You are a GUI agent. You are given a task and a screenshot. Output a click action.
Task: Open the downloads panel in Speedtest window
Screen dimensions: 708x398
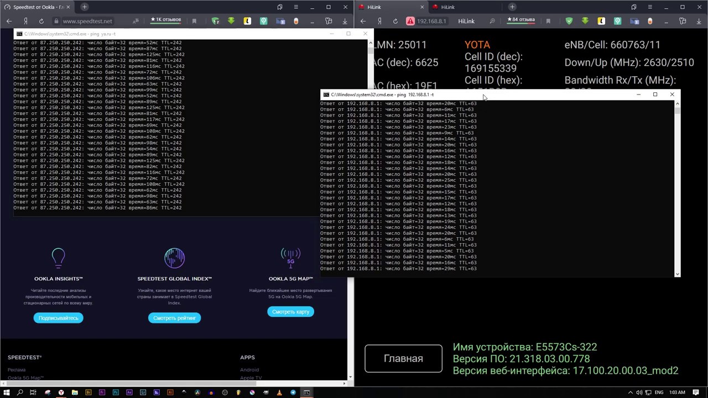[345, 21]
